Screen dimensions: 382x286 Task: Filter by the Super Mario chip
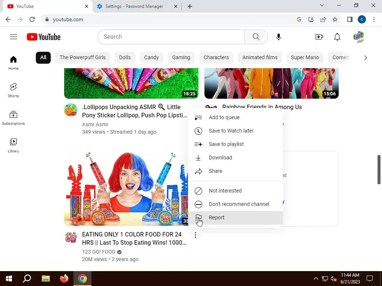click(305, 58)
